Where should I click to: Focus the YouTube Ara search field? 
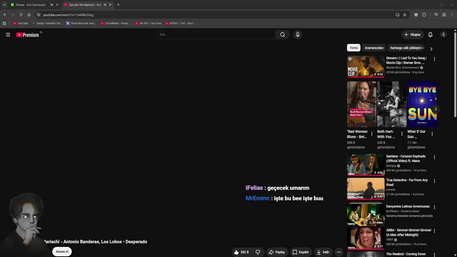(216, 35)
